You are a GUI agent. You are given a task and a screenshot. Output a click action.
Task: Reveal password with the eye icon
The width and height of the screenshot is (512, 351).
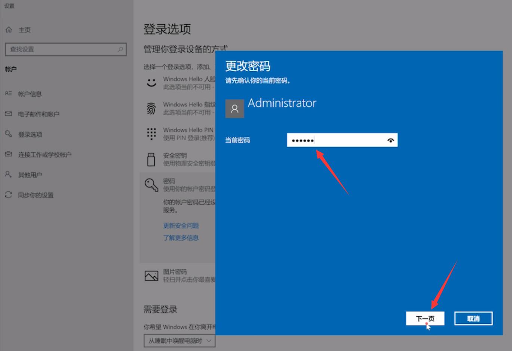390,140
